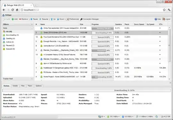173x120 pixels.
Task: Select the Home Project torrent row
Action: pos(101,77)
